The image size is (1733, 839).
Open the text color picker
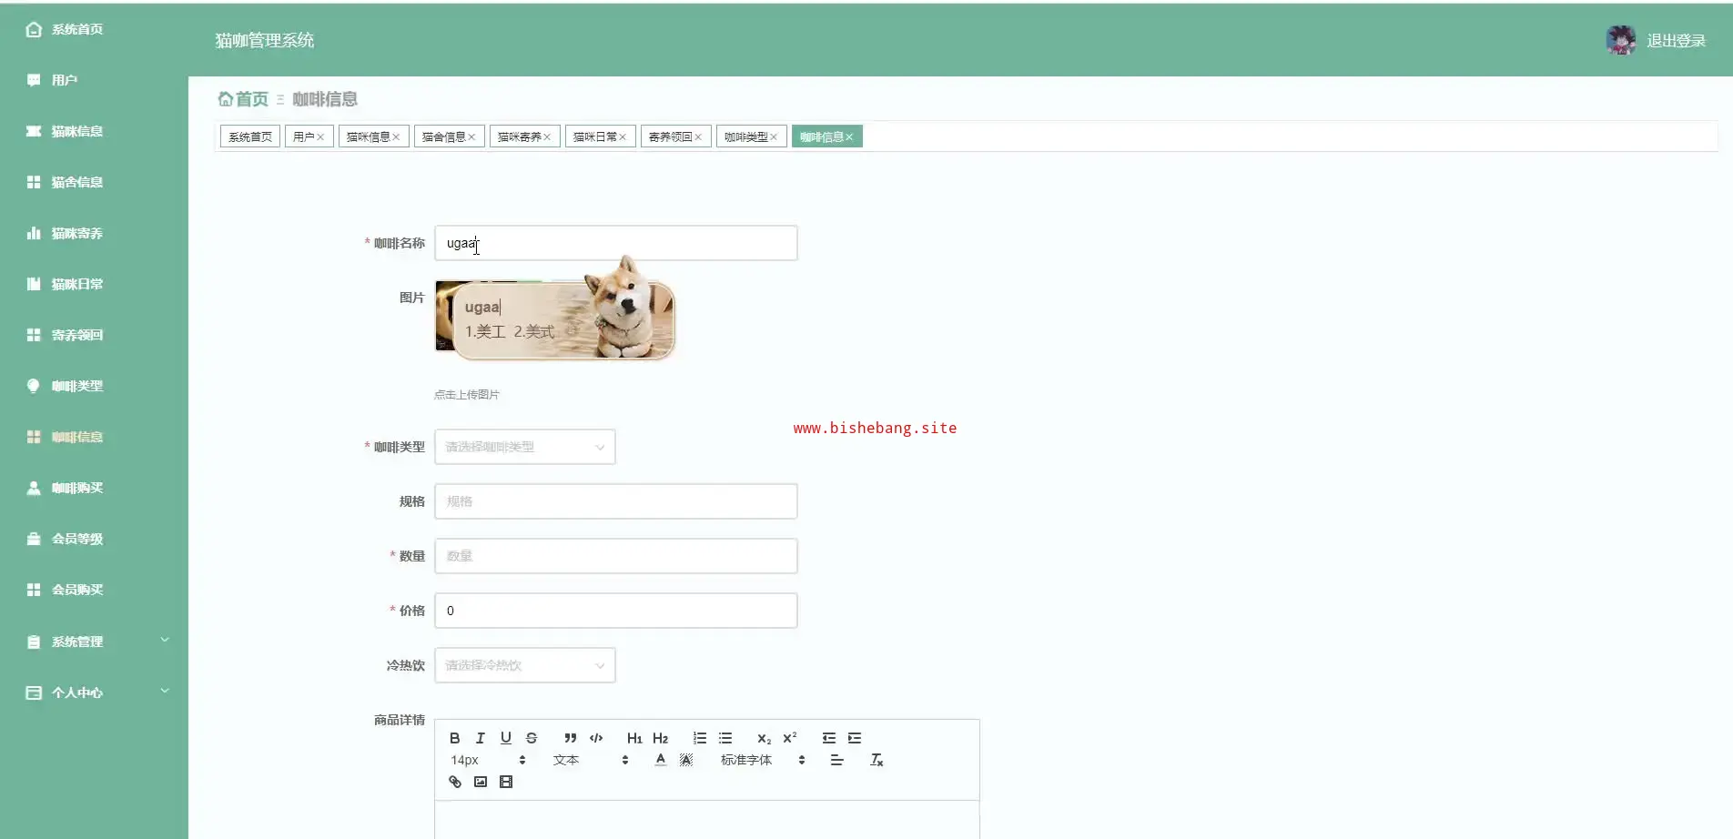pos(661,760)
